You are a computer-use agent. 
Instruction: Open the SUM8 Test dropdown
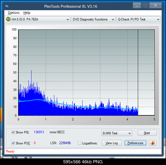117,133
